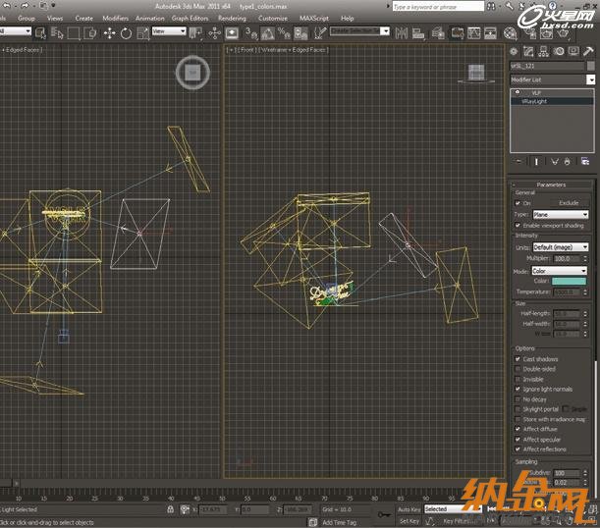Open the Material Editor icon
The image size is (600, 528).
point(510,33)
